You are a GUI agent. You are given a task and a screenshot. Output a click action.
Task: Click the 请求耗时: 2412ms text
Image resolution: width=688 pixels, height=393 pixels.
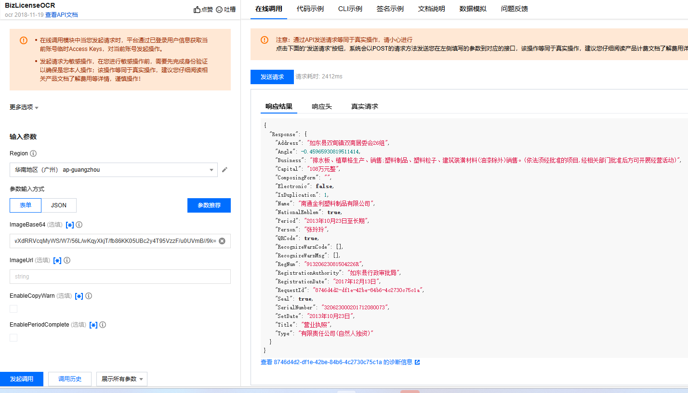[x=319, y=76]
